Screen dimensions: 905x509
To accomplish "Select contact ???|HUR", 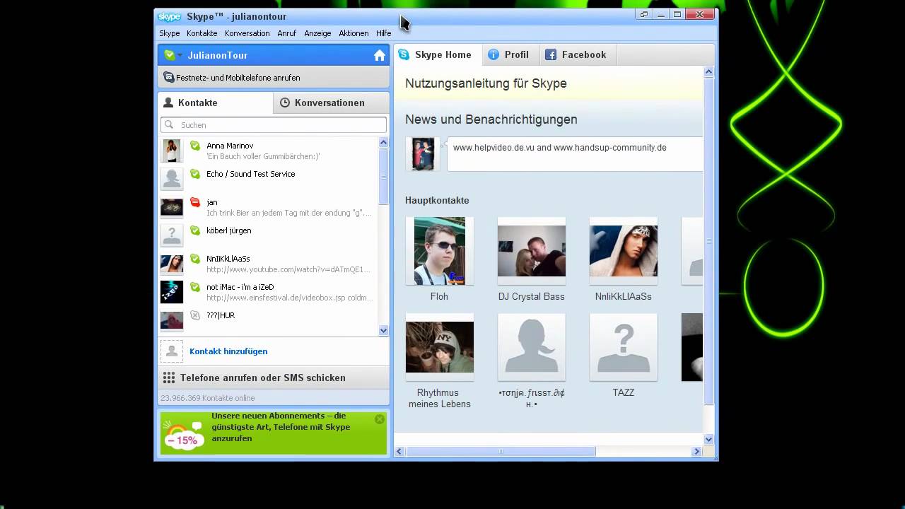I will 268,320.
